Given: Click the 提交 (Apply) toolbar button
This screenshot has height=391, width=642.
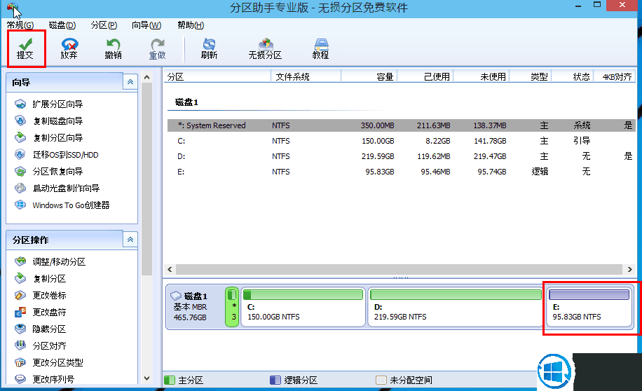Looking at the screenshot, I should coord(25,49).
